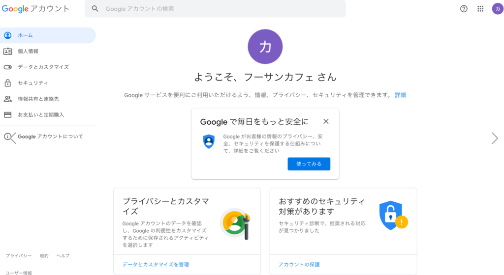Click the search magnifier icon
The image size is (504, 275).
tap(95, 9)
